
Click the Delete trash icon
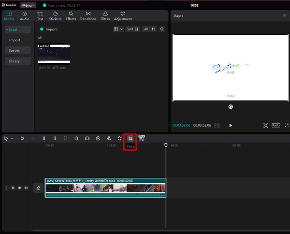pos(76,138)
